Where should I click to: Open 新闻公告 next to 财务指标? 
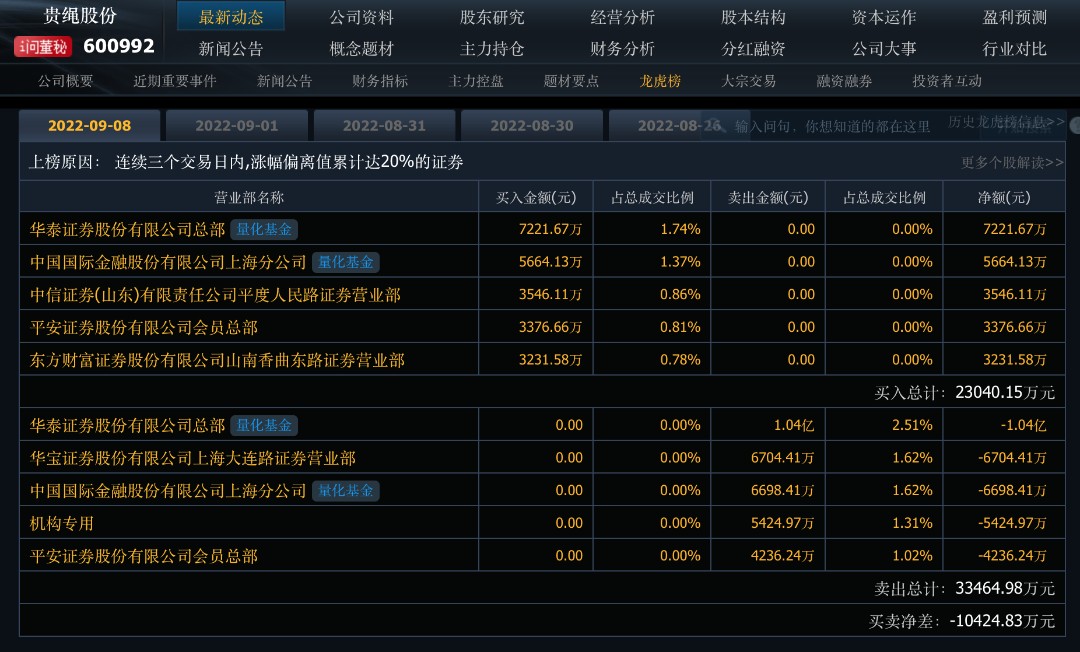pos(285,80)
